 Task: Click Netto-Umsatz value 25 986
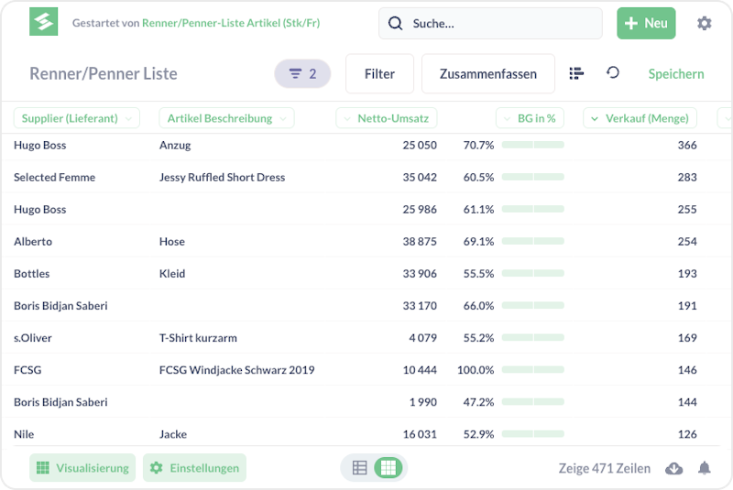pos(420,209)
